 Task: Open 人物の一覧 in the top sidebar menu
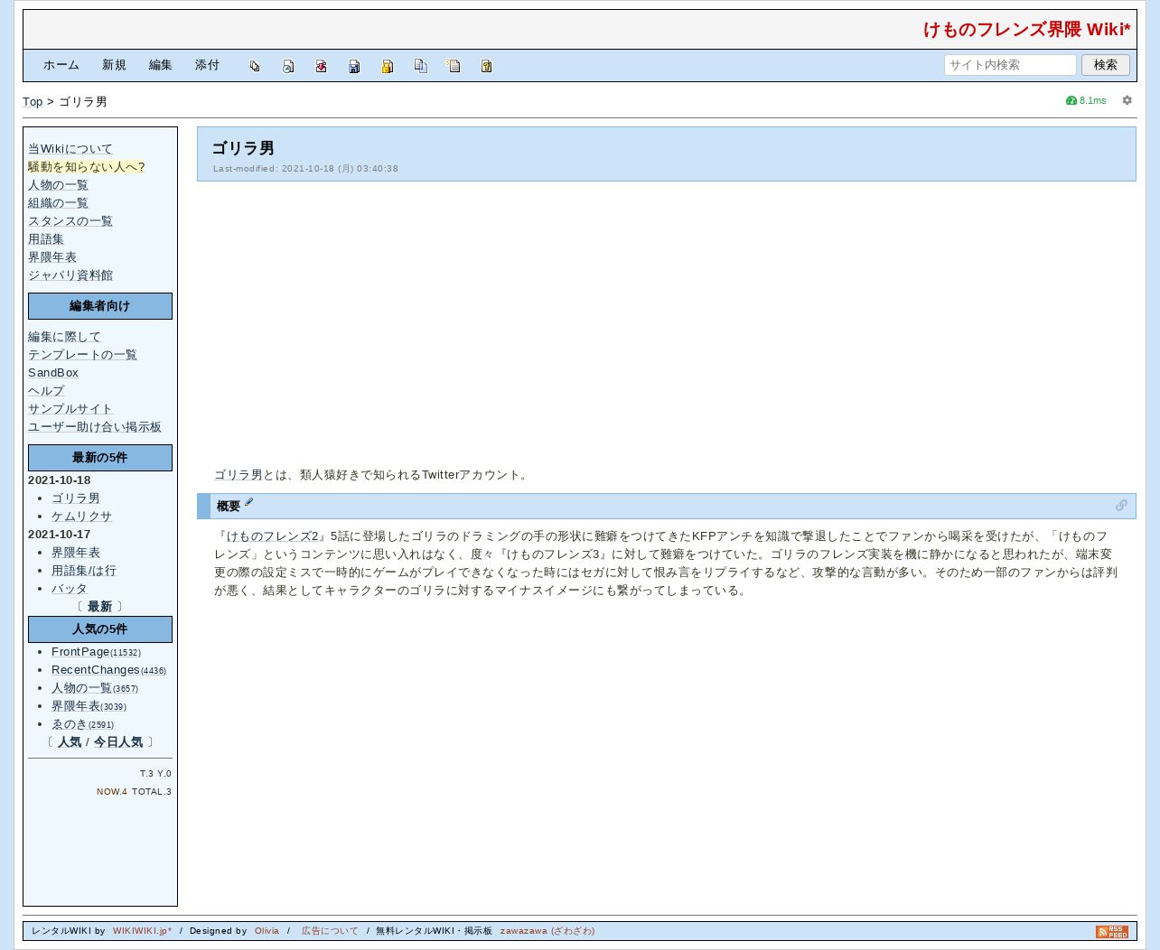pos(58,185)
